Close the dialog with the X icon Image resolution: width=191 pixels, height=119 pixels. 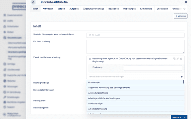tap(186, 2)
